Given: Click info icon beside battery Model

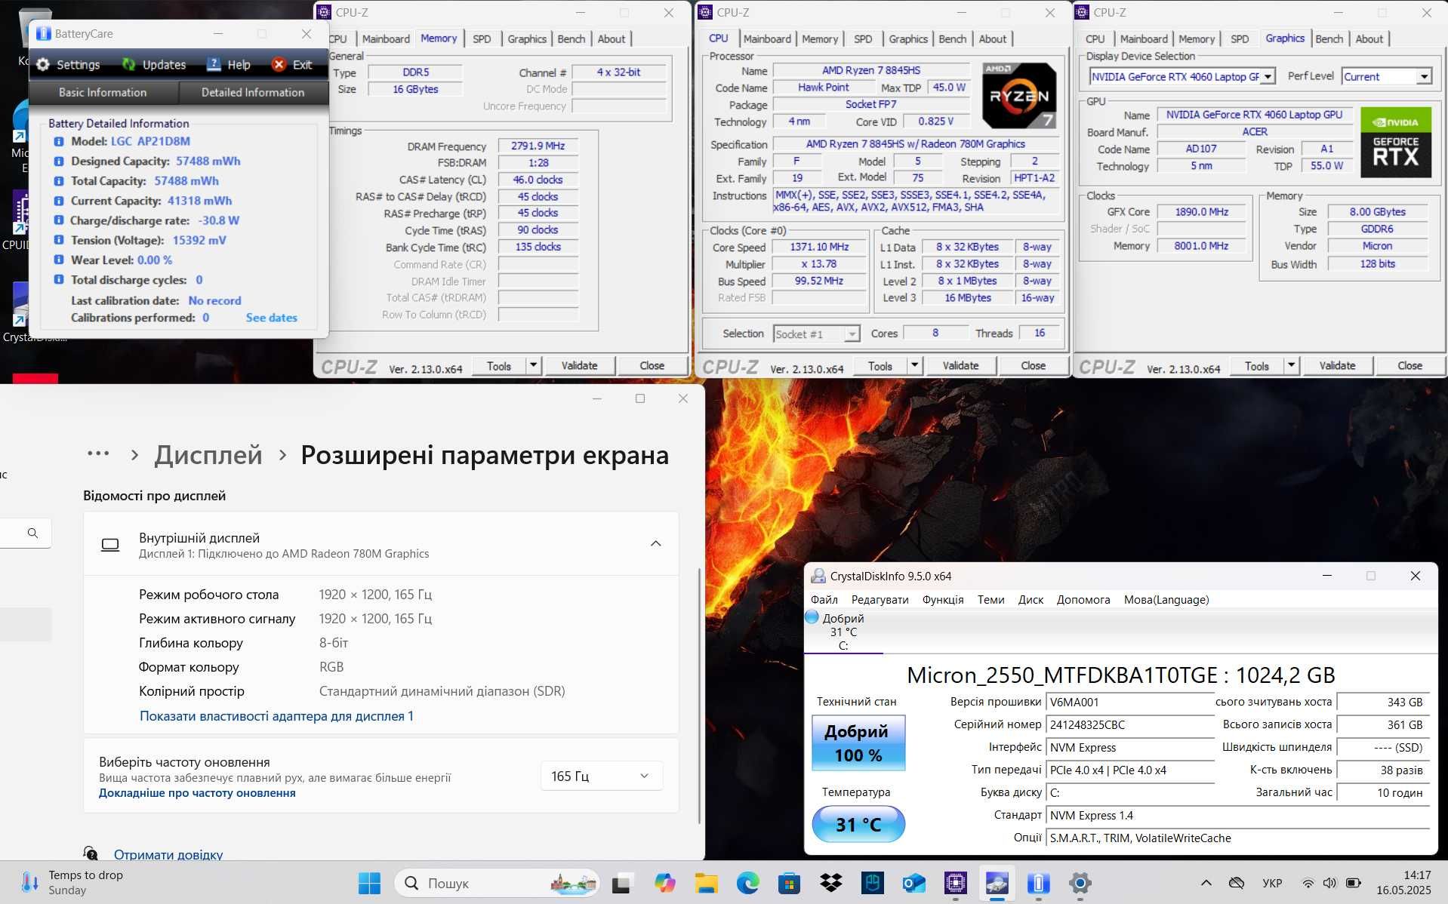Looking at the screenshot, I should click(x=58, y=141).
